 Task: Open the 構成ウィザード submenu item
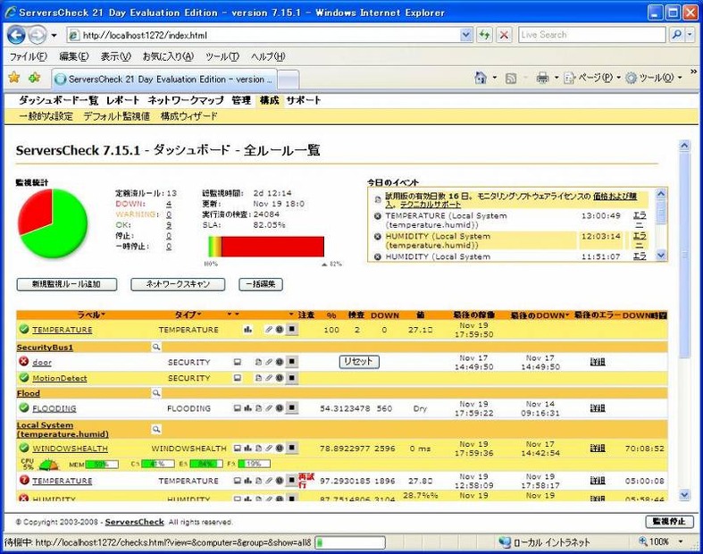(188, 116)
